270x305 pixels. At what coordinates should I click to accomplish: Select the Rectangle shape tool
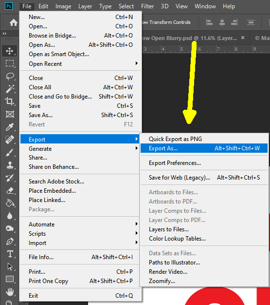[x=10, y=279]
